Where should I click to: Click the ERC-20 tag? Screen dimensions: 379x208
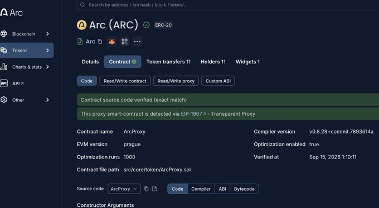tap(163, 25)
